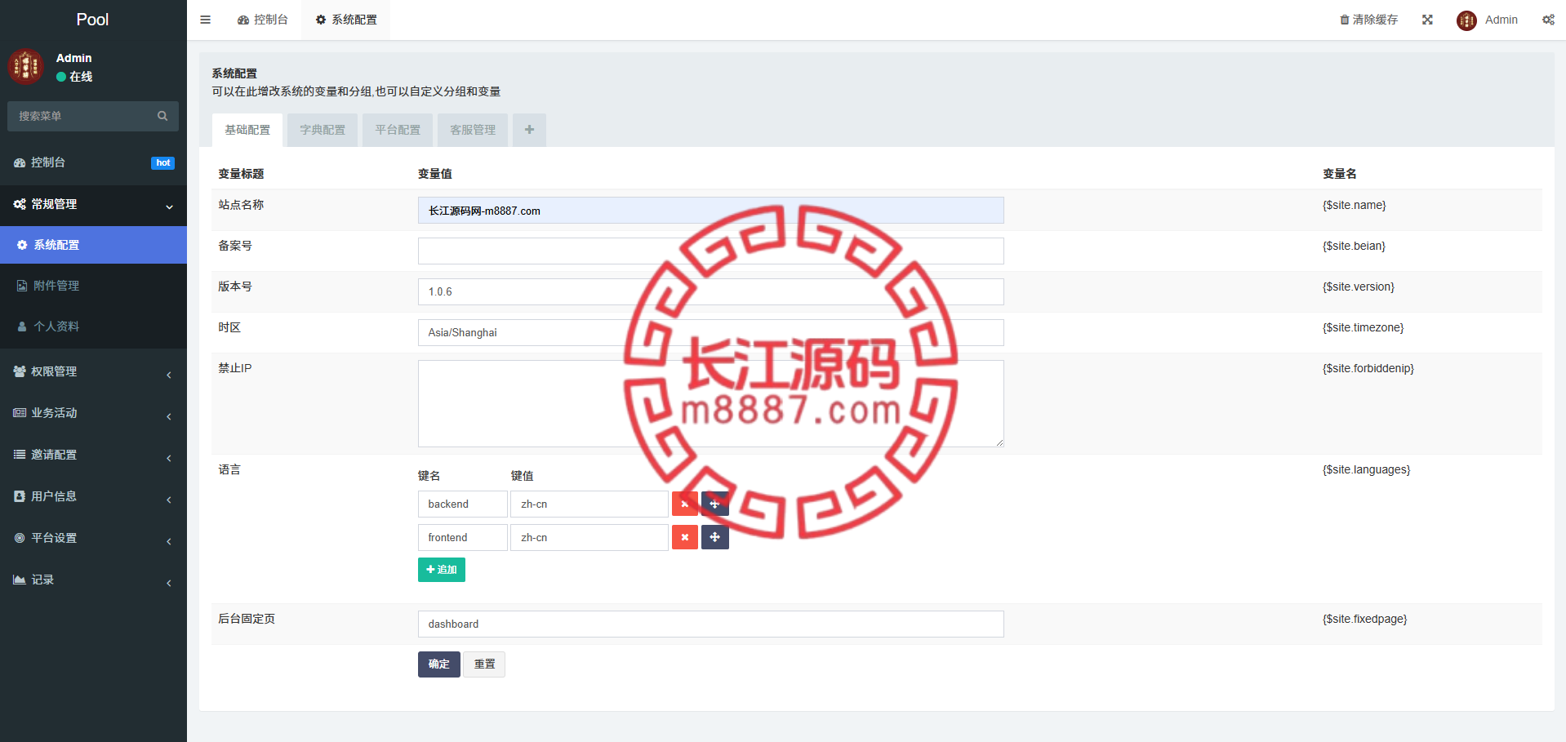The width and height of the screenshot is (1566, 742).
Task: Click the {$site.forbiddenip} variable name
Action: point(1368,368)
